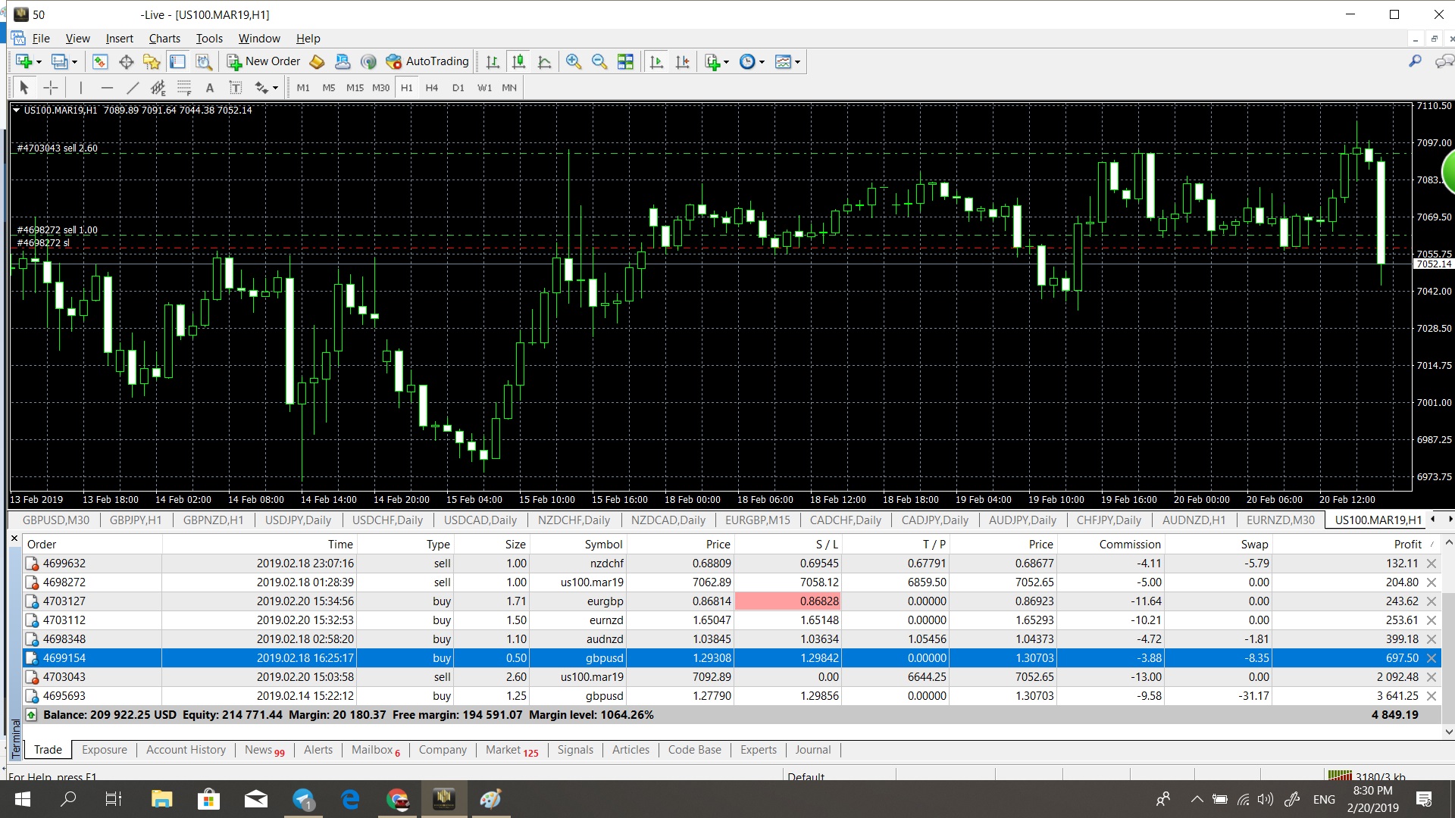Select the Text tool marked A
The image size is (1455, 818).
[x=210, y=88]
